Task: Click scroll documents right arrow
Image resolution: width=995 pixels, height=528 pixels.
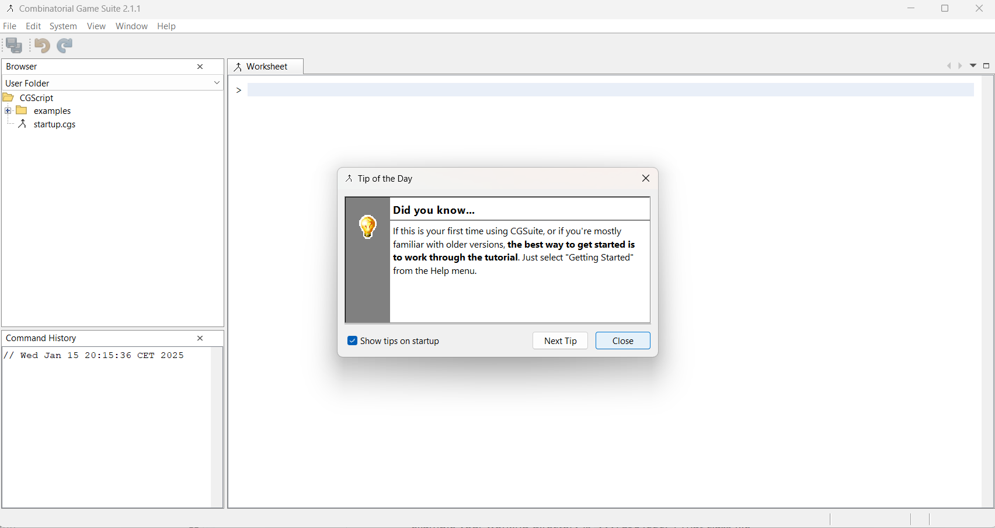Action: click(x=960, y=66)
